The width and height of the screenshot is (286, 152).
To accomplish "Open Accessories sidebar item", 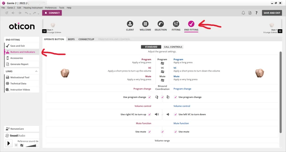I will [22, 58].
